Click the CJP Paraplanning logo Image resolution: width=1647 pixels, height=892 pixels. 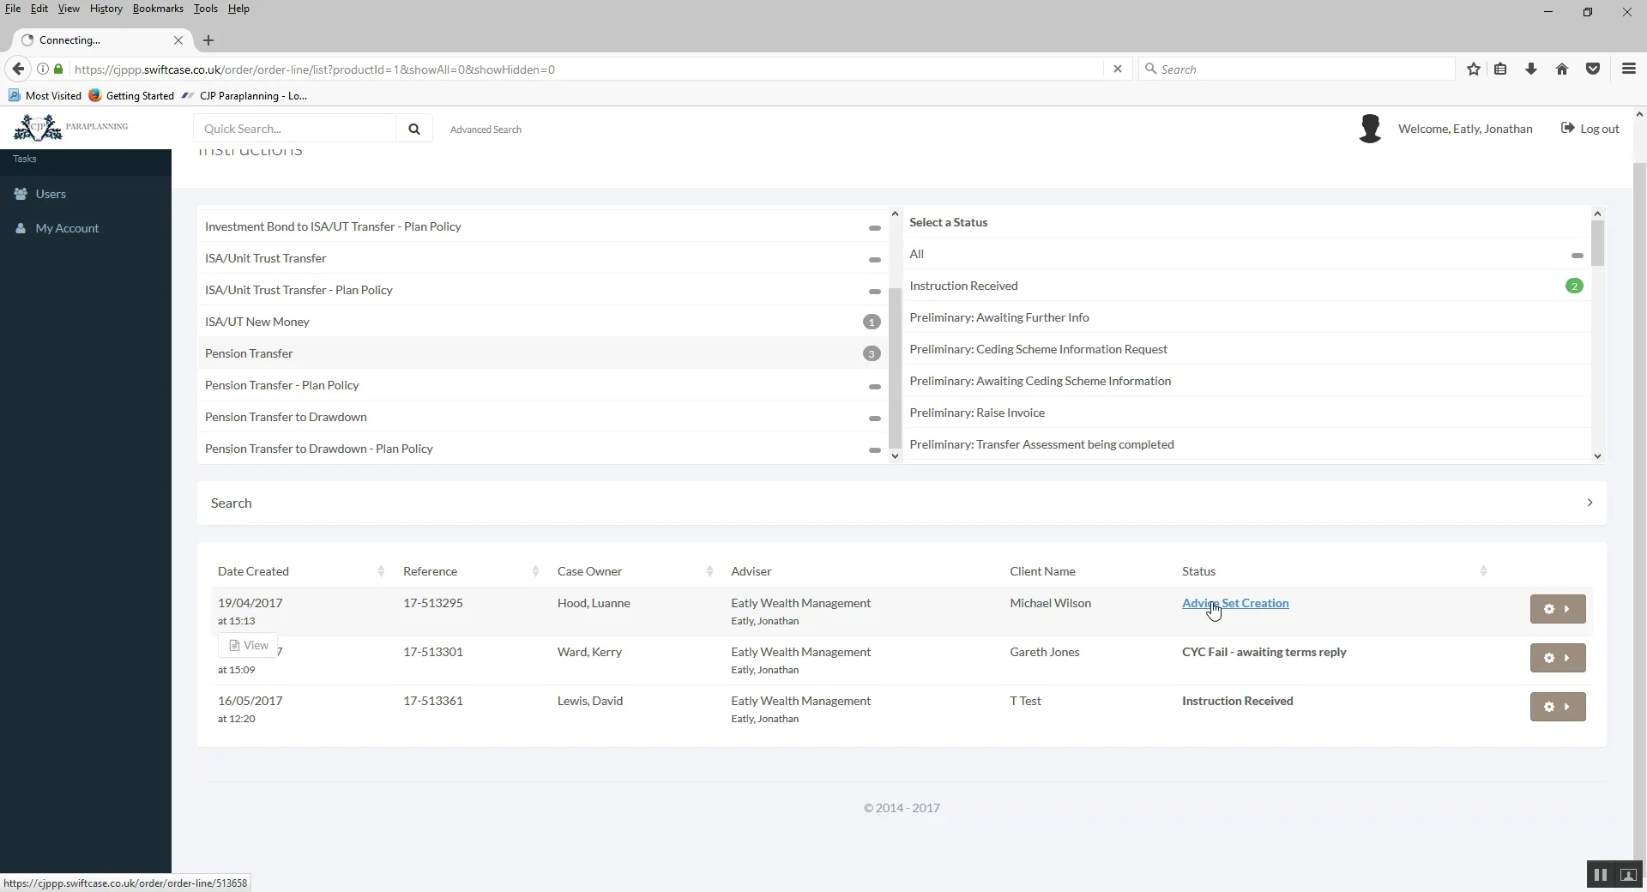click(71, 127)
